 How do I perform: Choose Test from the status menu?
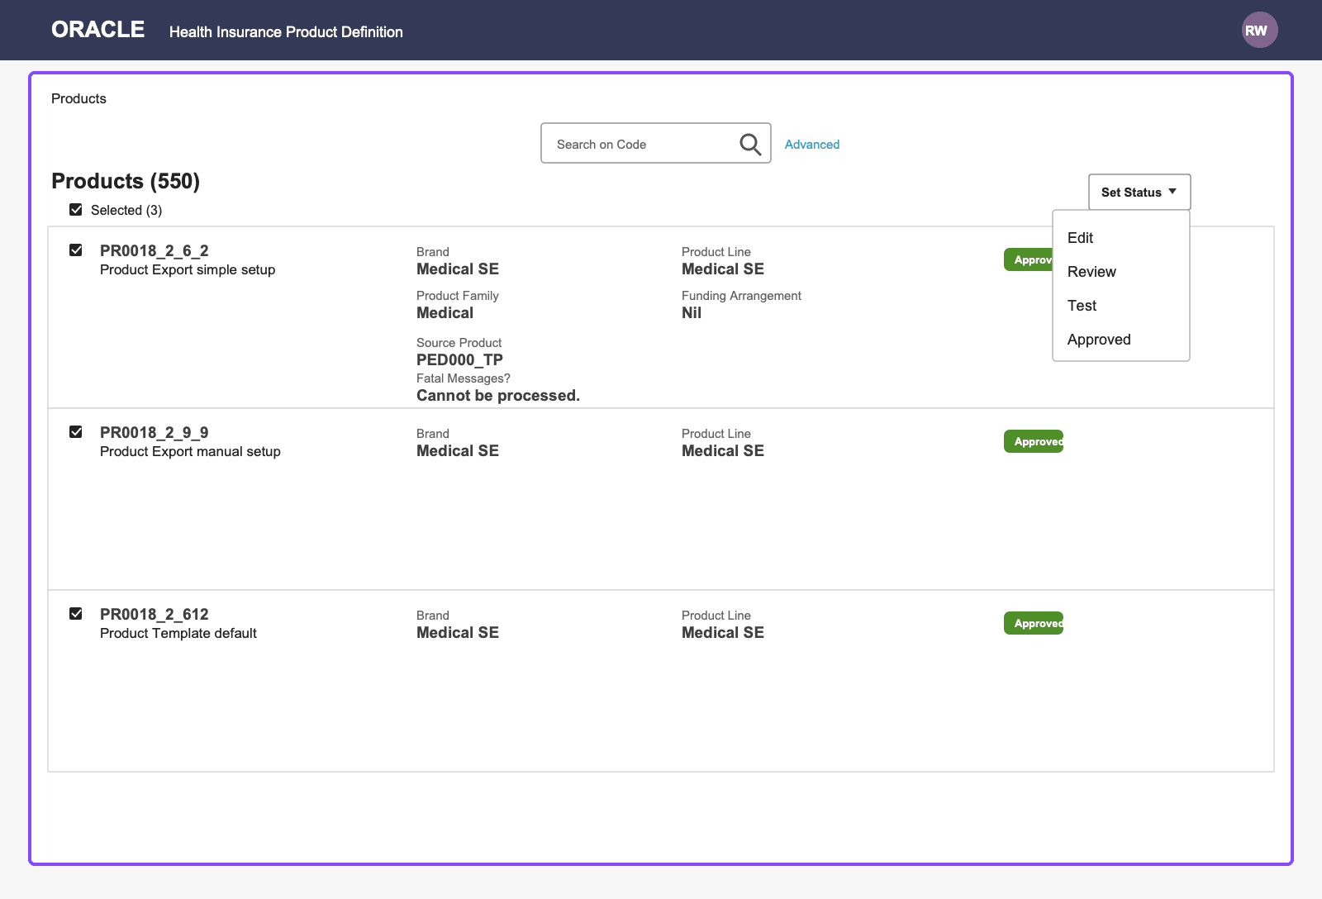[1120, 306]
